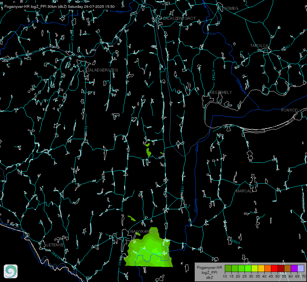Click the road number 07343 label
The image size is (307, 282).
(214, 75)
